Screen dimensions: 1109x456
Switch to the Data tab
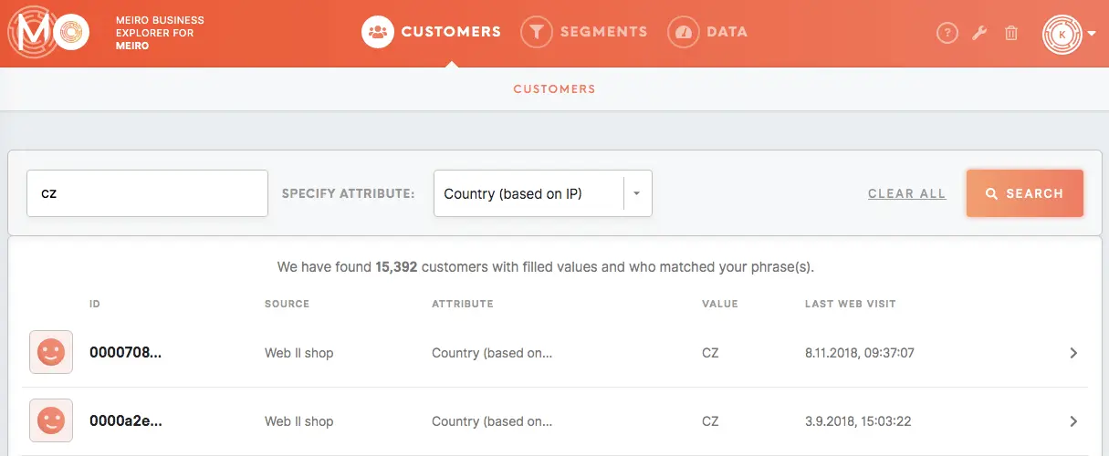[x=707, y=32]
